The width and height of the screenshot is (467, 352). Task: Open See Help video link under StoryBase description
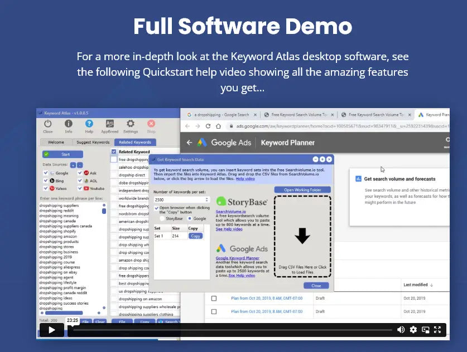click(x=229, y=229)
